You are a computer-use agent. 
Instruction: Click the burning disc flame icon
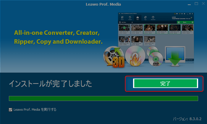pos(135,56)
